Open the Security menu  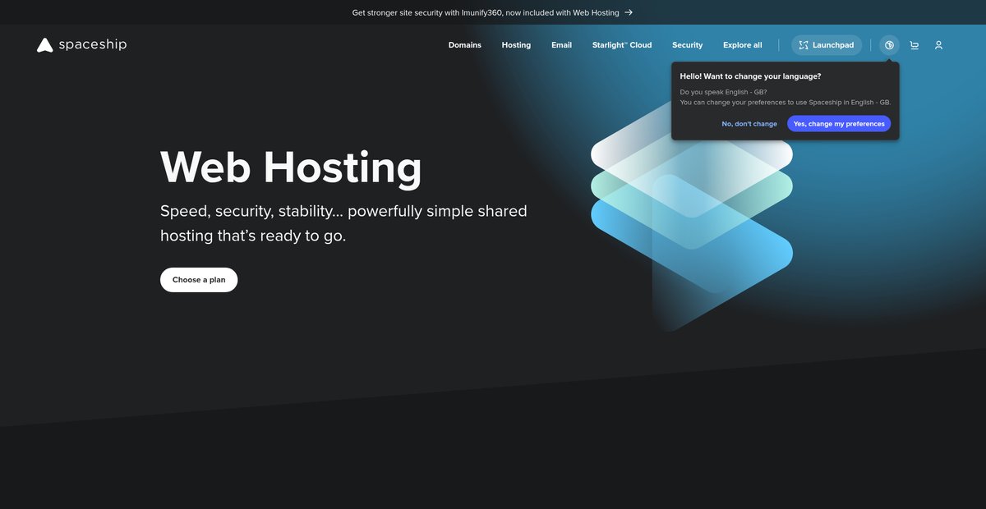pos(688,45)
